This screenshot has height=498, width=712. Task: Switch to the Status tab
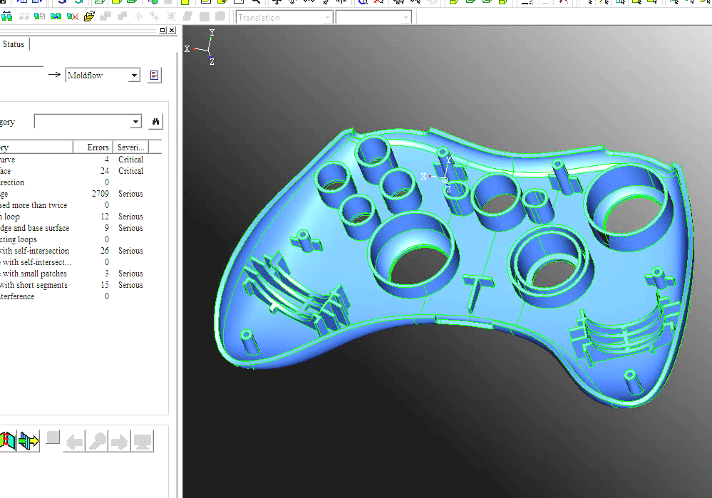pyautogui.click(x=13, y=43)
